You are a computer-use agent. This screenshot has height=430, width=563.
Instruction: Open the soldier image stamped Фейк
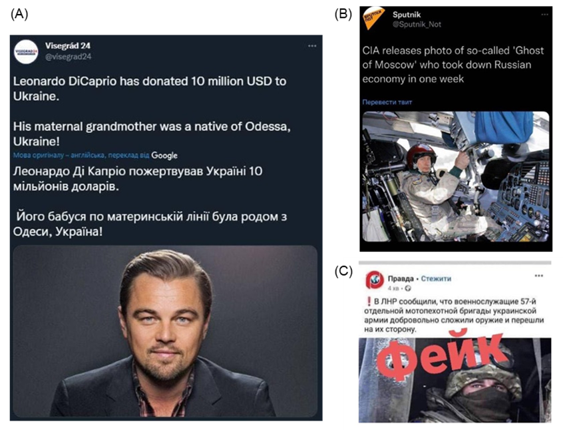pyautogui.click(x=455, y=379)
